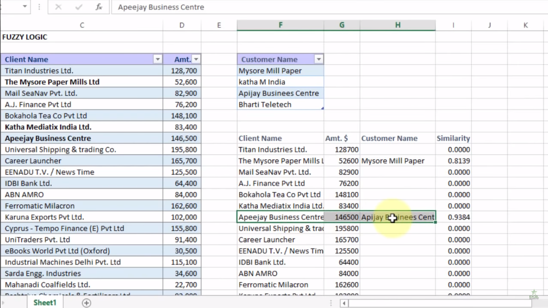Select column E header
This screenshot has height=308, width=548.
pyautogui.click(x=219, y=25)
